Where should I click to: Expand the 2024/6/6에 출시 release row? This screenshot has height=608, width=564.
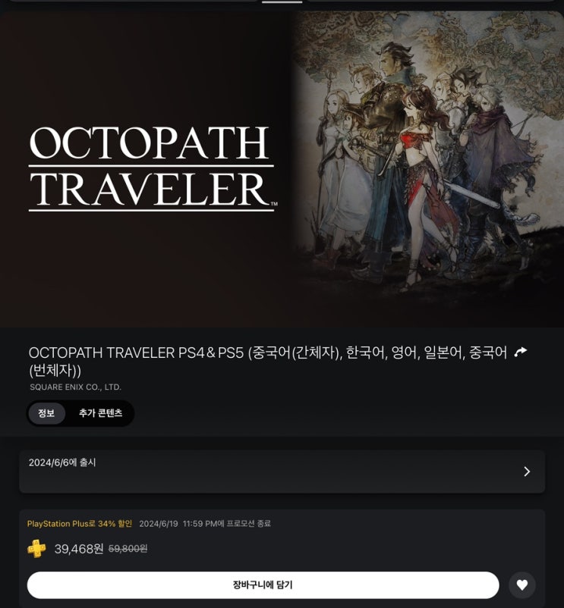(282, 472)
